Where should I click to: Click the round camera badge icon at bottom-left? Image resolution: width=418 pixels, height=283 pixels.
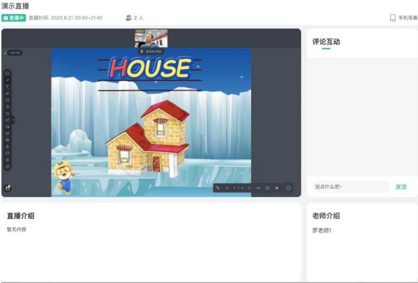click(x=8, y=188)
